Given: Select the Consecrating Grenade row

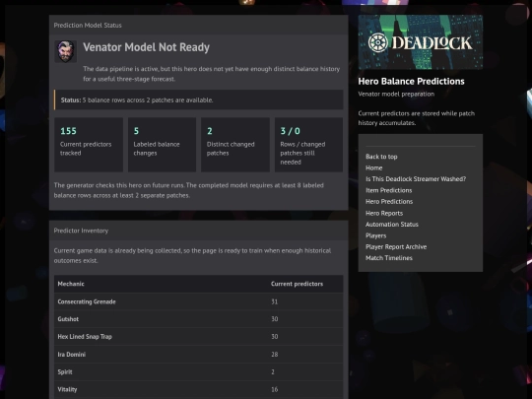Looking at the screenshot, I should coord(198,301).
